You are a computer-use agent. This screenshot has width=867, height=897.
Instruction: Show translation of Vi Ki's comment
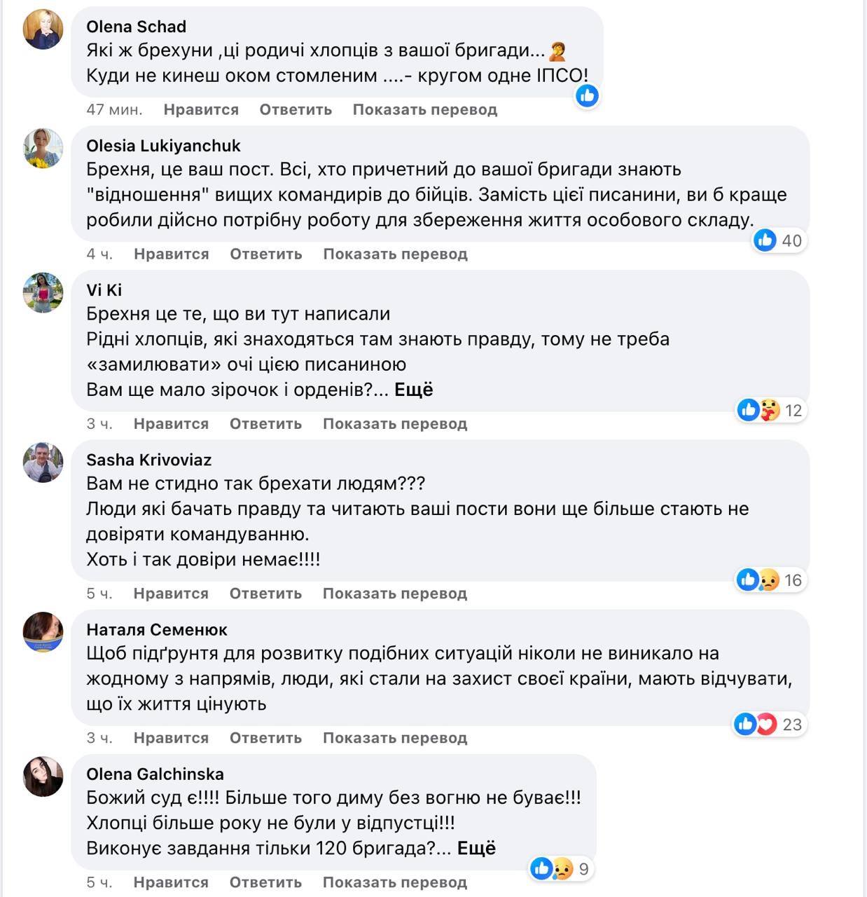point(394,424)
